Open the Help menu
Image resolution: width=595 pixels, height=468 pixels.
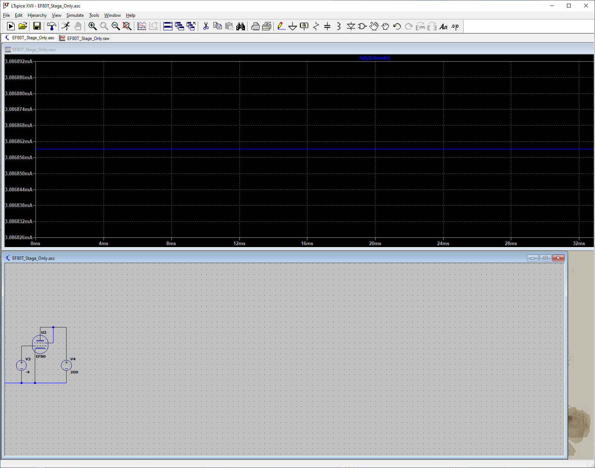[x=131, y=15]
